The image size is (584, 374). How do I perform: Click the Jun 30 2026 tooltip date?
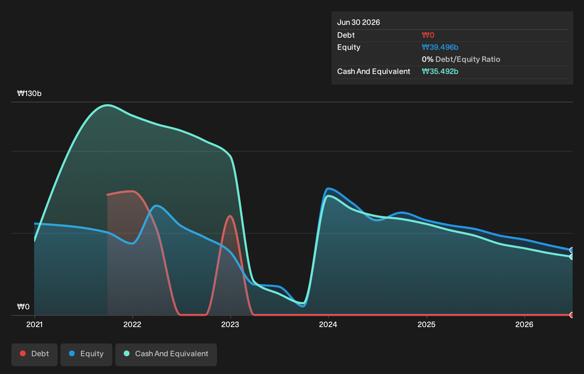coord(359,22)
